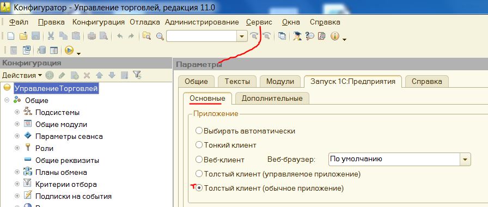This screenshot has width=488, height=207.
Task: Click the Paste clipboard icon
Action: pos(76,36)
